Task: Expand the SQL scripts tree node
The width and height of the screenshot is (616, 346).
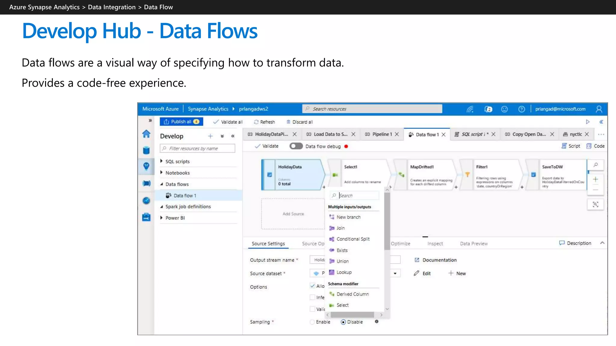Action: (x=162, y=161)
